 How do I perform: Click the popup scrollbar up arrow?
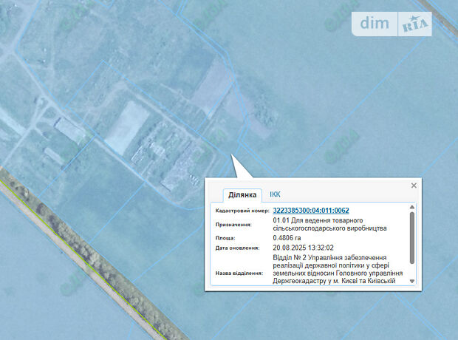pyautogui.click(x=412, y=208)
